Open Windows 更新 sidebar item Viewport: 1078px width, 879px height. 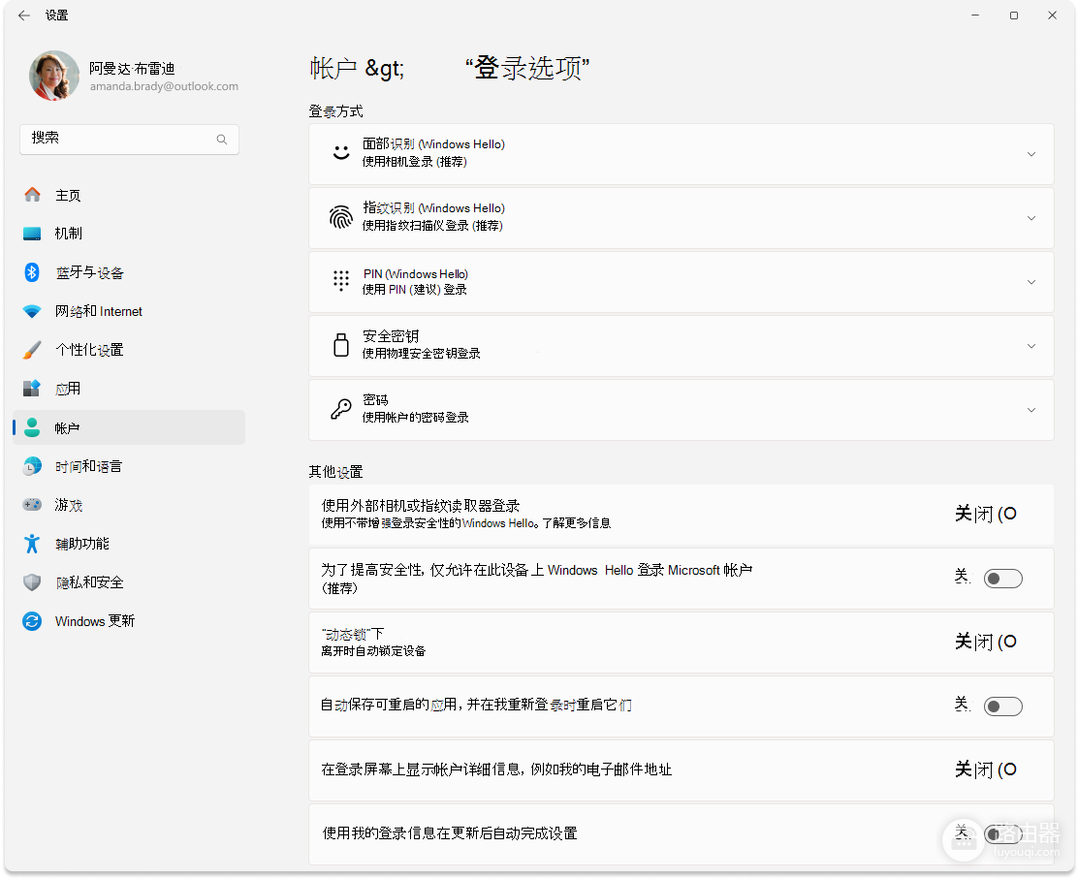[129, 621]
